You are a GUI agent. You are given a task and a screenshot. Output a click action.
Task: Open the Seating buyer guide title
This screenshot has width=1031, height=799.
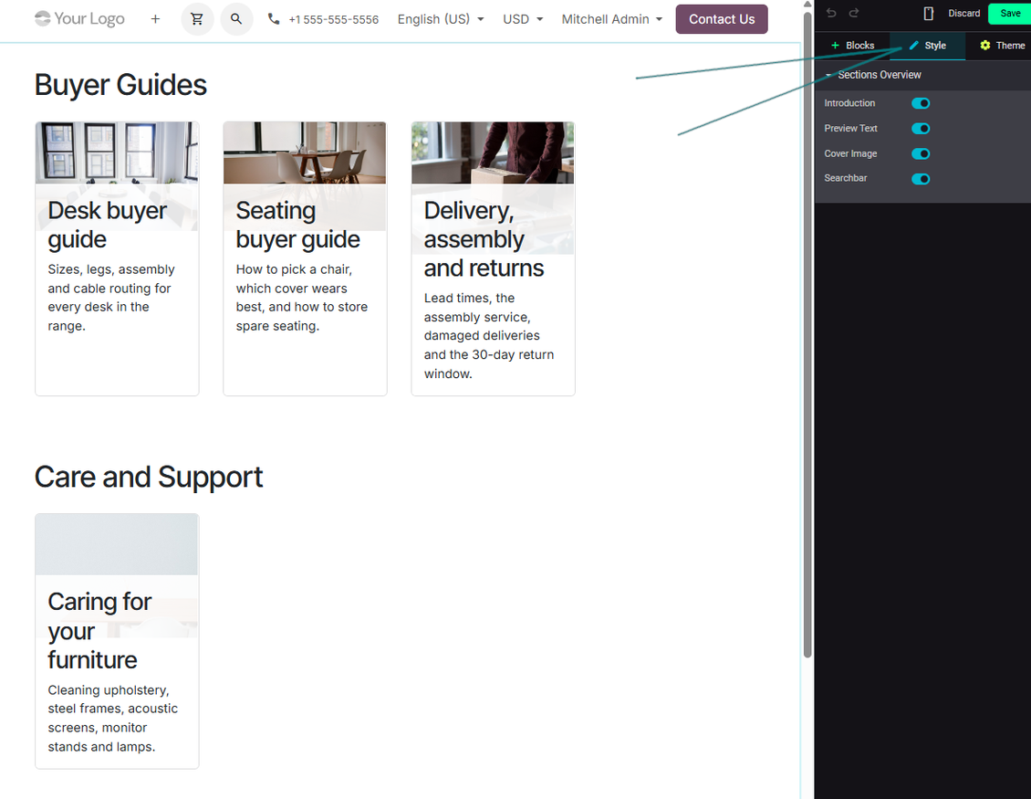point(297,225)
